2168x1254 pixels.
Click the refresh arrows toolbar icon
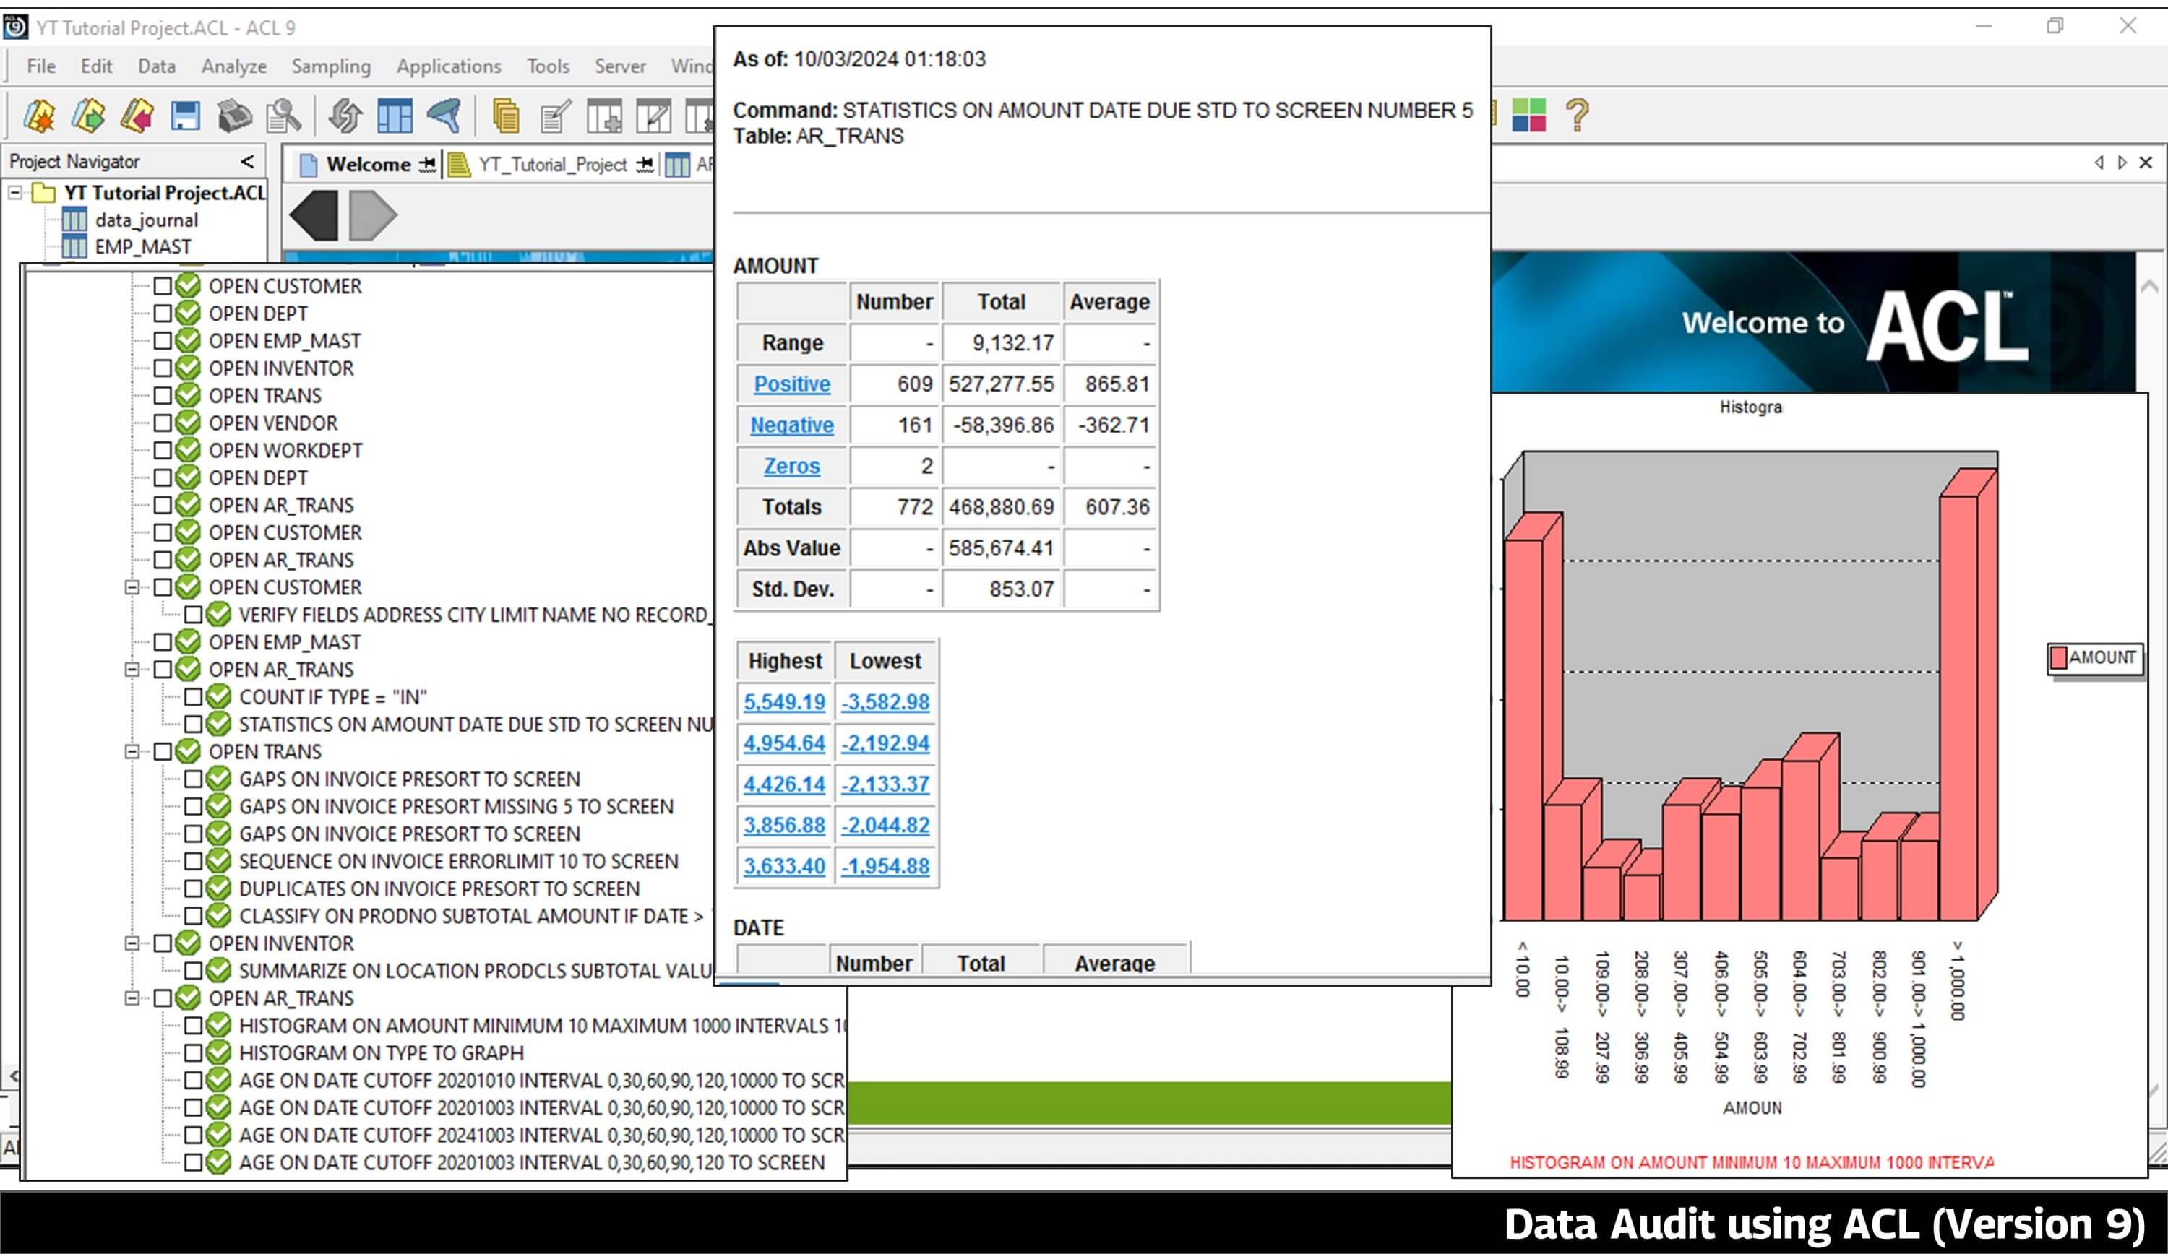coord(345,116)
